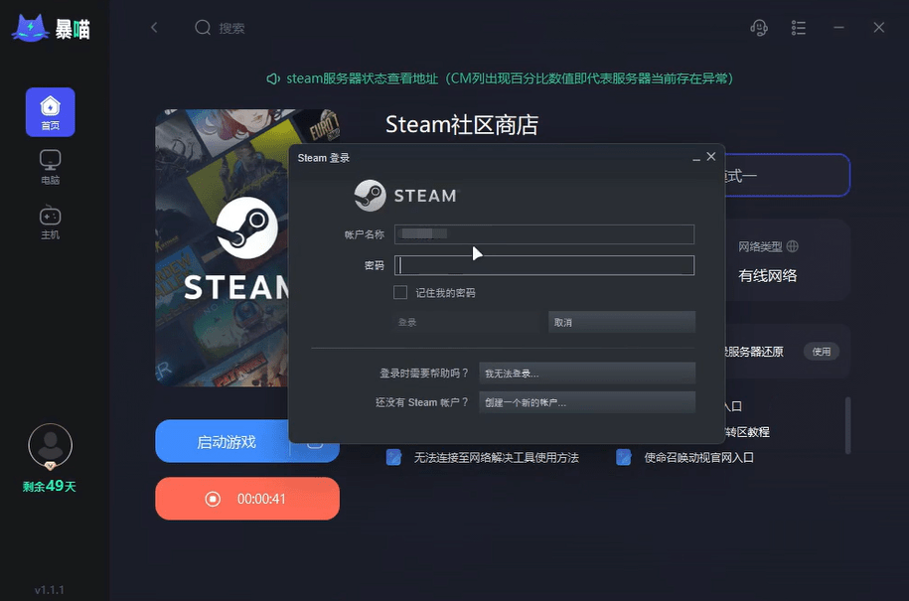909x601 pixels.
Task: Click the Steam logo inside login dialog
Action: [x=370, y=196]
